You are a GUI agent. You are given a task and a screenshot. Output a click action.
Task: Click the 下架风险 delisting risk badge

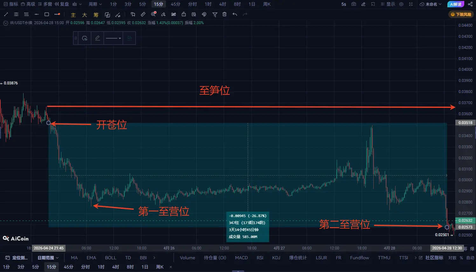[x=461, y=14]
